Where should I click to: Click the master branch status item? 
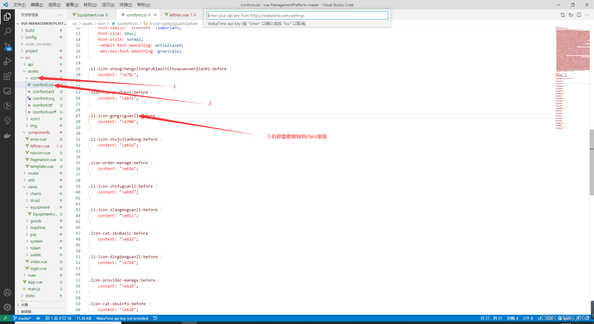(x=22, y=318)
